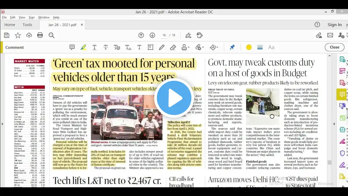Select the Insert text at cursor tool
This screenshot has width=348, height=196.
[x=128, y=47]
